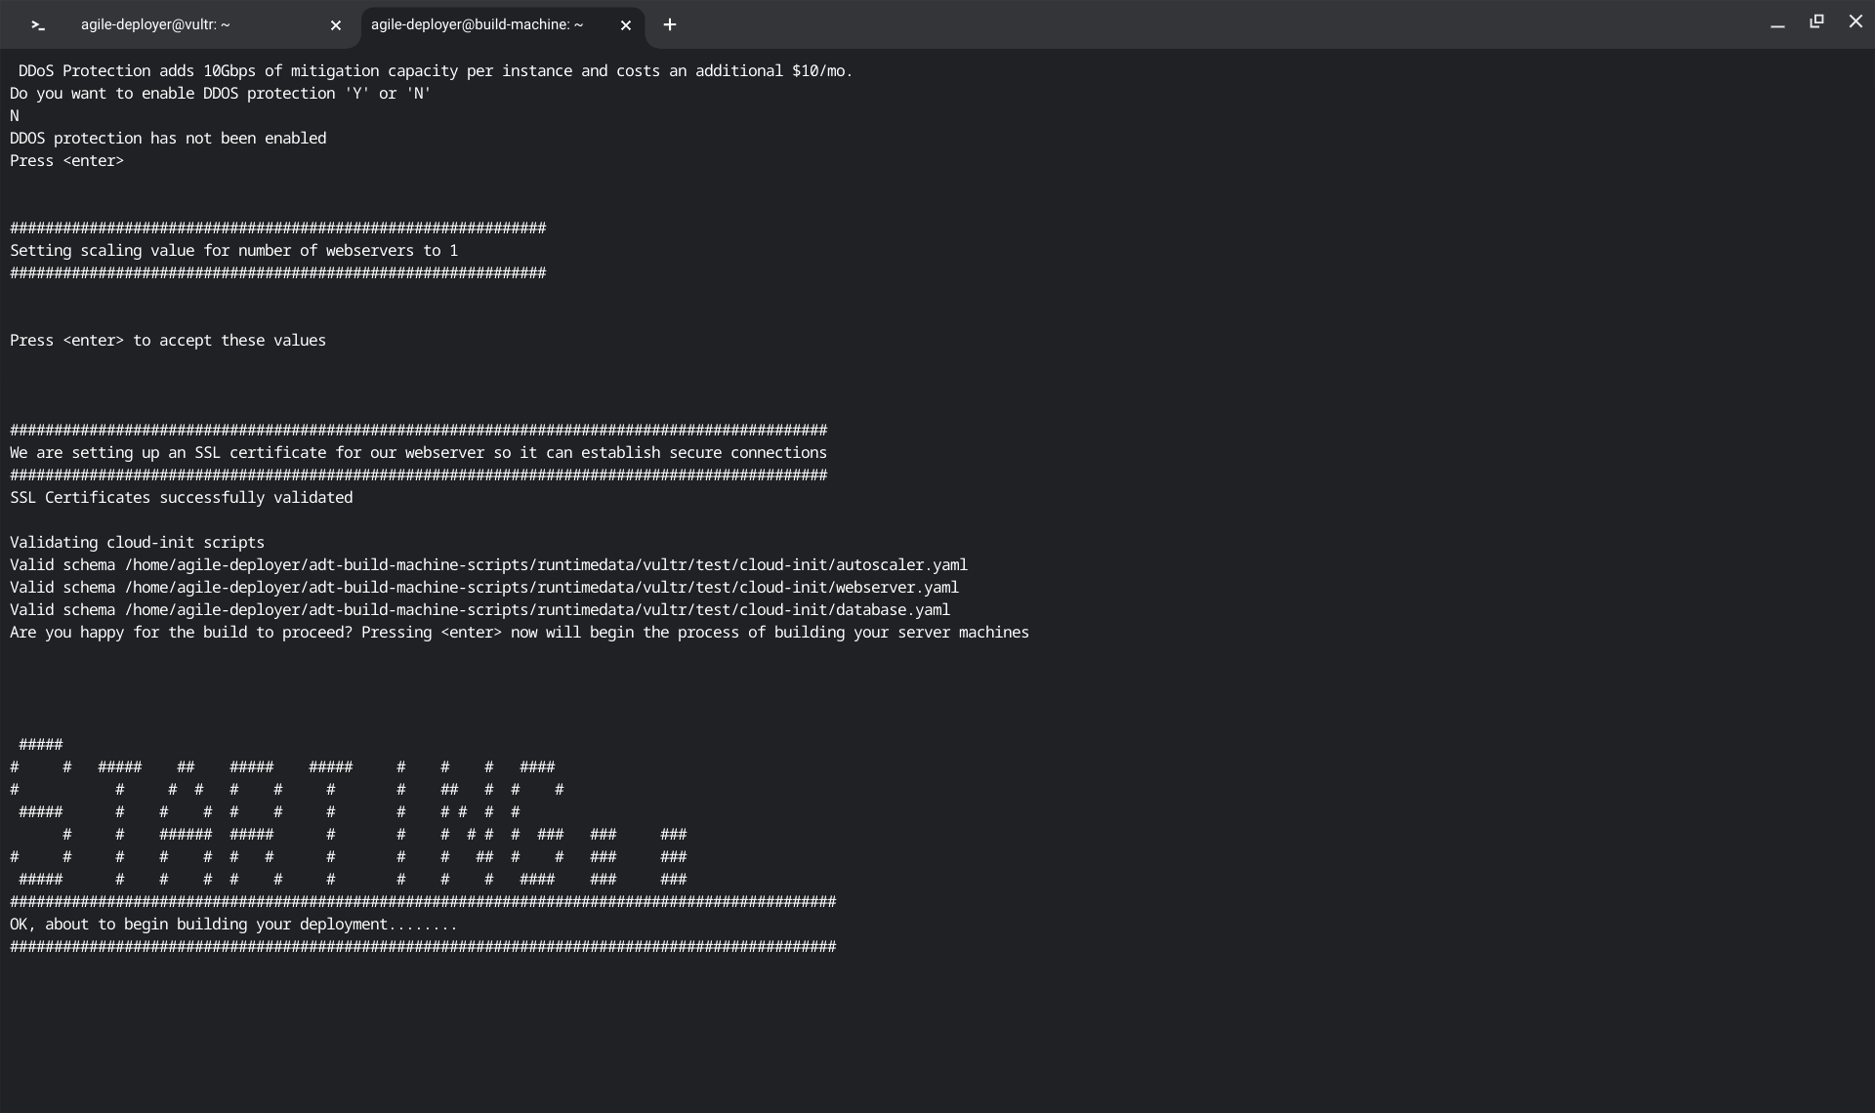Close the agile-deployer@vultr tab

pos(336,25)
